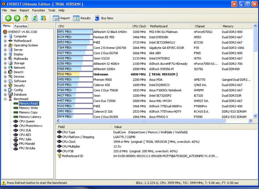Viewport: 259px width, 189px height.
Task: Click the CPU Queen chip icon
Action: point(16,121)
